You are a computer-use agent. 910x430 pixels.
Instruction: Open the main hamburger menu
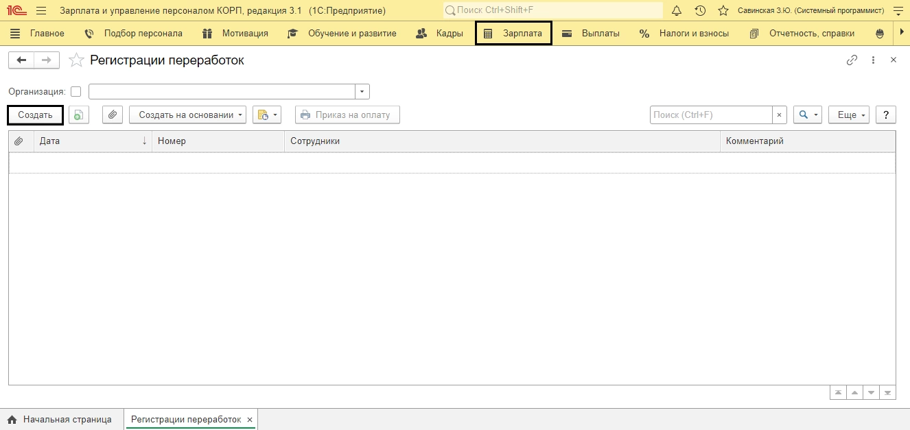[41, 10]
